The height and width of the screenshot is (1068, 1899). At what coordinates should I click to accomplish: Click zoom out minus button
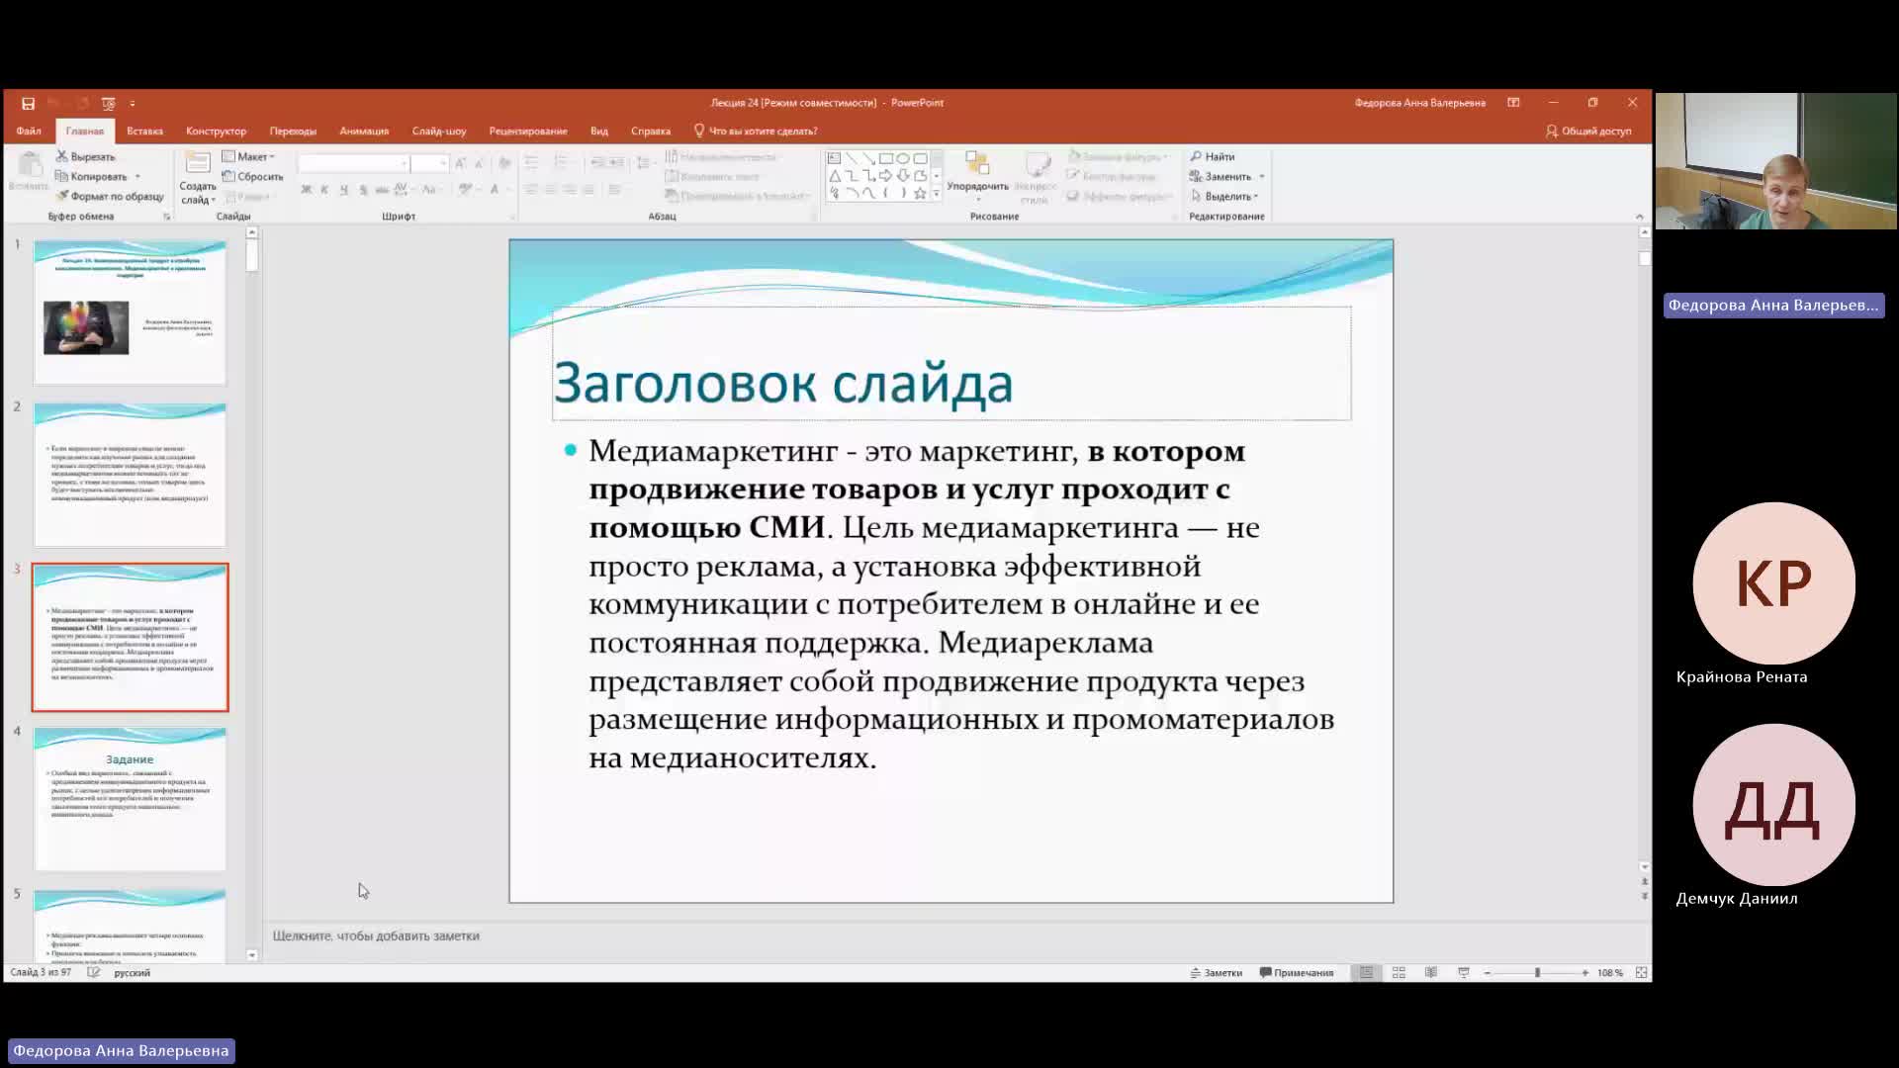[x=1488, y=973]
